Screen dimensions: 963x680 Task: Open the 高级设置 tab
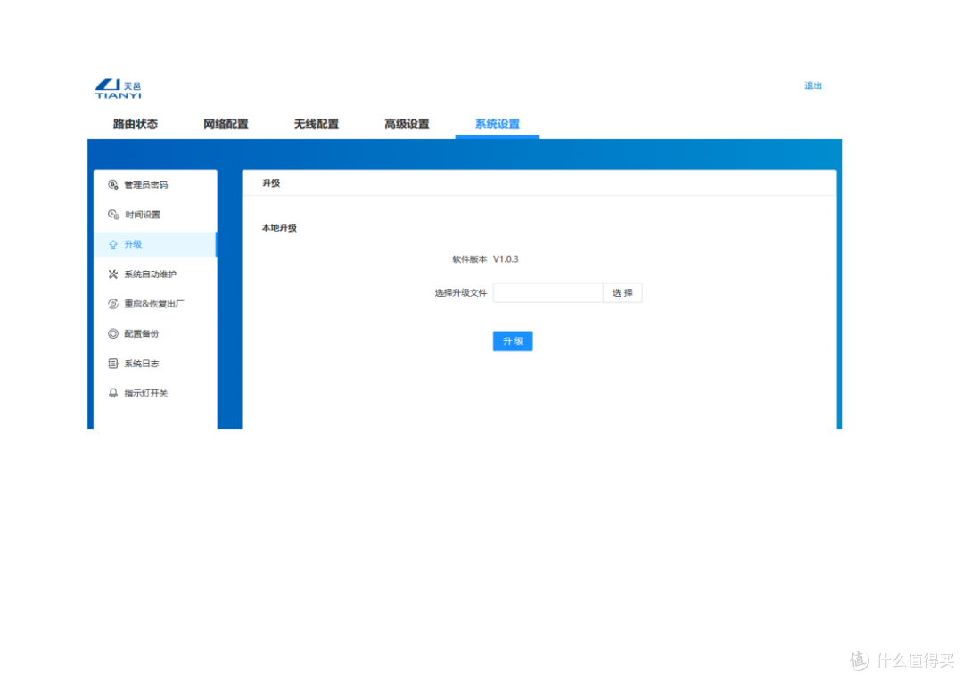[407, 124]
